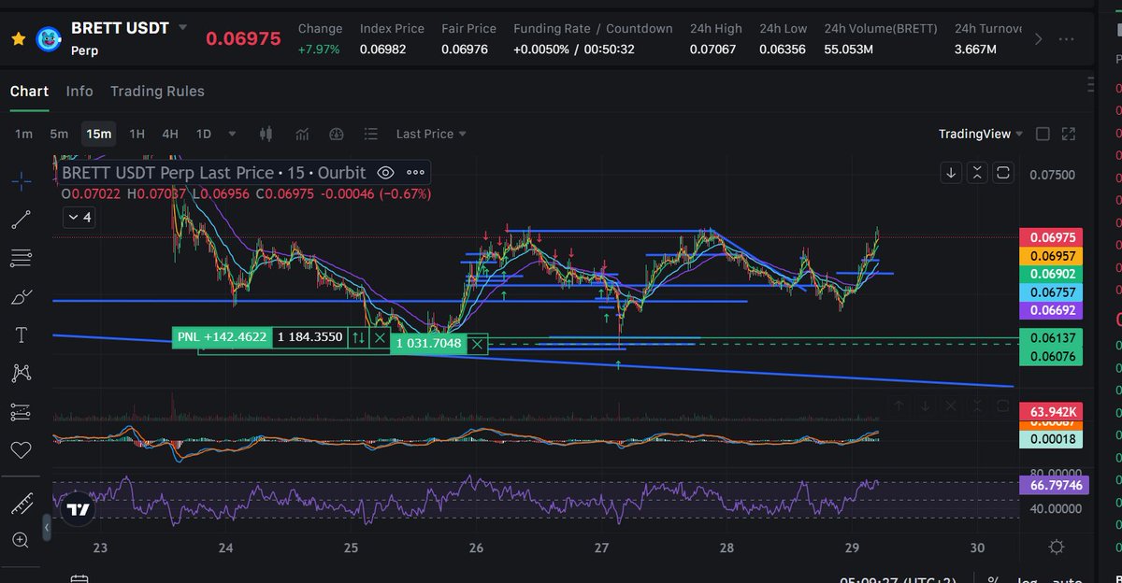Open the BRETT USDT pair selector dropdown
1122x583 pixels.
pyautogui.click(x=182, y=28)
